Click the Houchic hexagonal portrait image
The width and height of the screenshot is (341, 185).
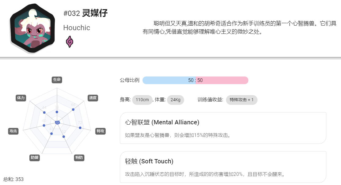(32, 28)
